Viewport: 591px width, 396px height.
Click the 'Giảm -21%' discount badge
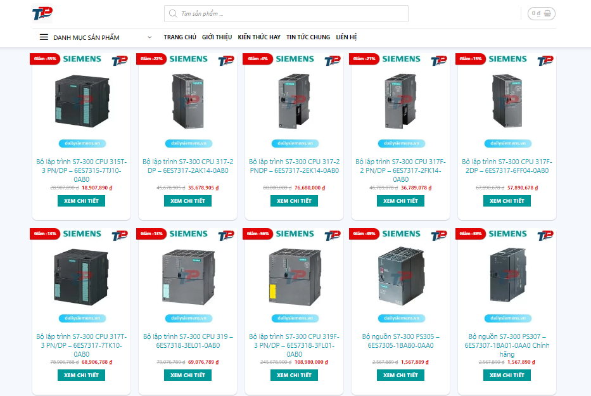point(364,59)
